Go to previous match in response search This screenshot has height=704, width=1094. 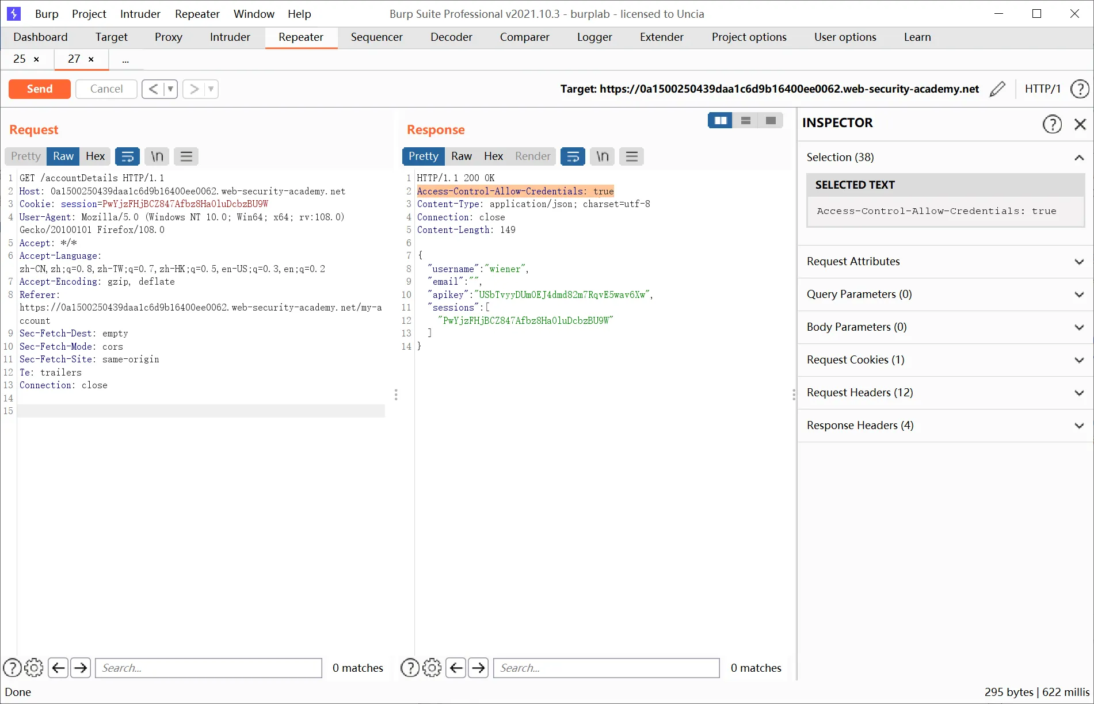(456, 668)
